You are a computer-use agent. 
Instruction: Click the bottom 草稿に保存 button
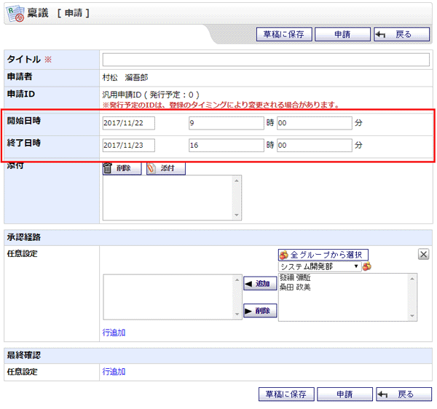point(286,394)
